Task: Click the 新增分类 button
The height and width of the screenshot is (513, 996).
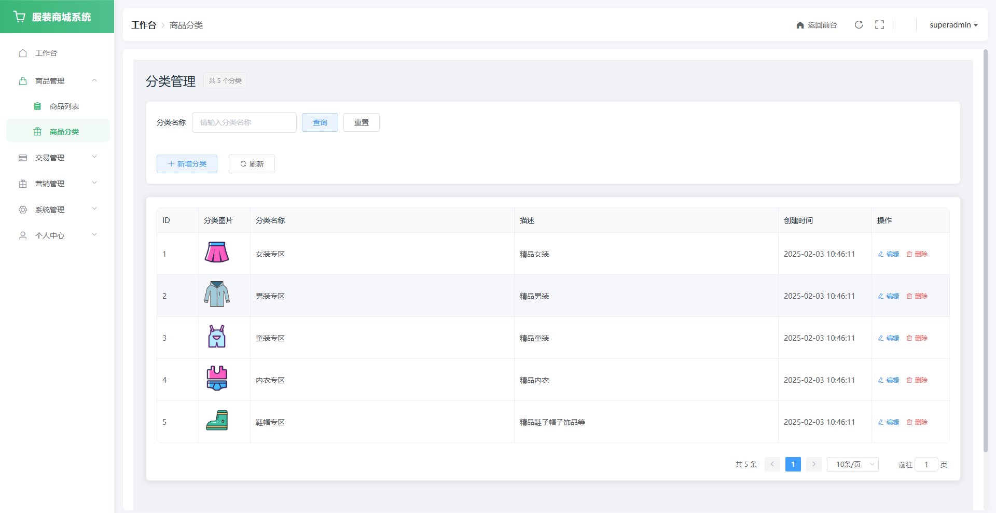Action: pyautogui.click(x=187, y=164)
